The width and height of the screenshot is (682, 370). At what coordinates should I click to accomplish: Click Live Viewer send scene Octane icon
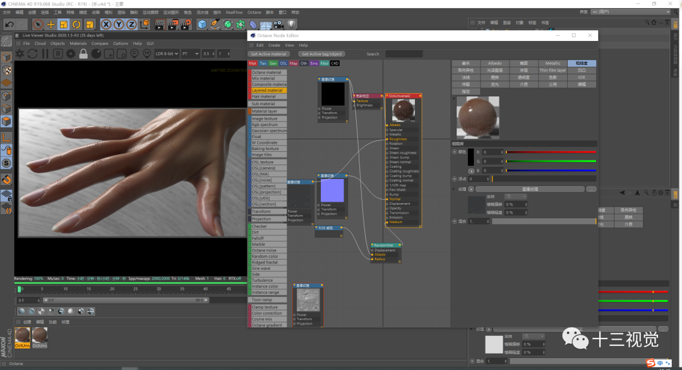(20, 54)
